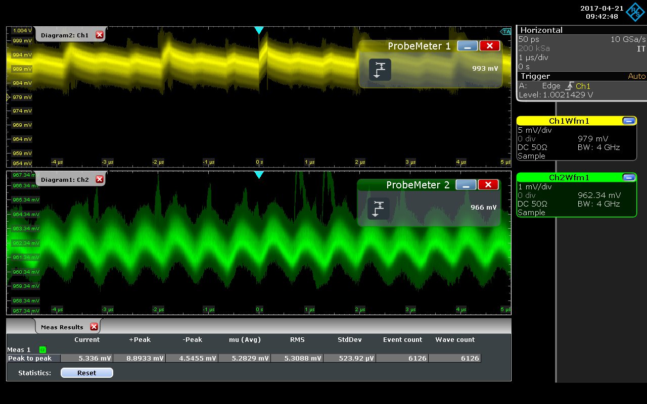The image size is (647, 404).
Task: Click the ProbeMeter 2 reading 966 mV
Action: pyautogui.click(x=484, y=208)
